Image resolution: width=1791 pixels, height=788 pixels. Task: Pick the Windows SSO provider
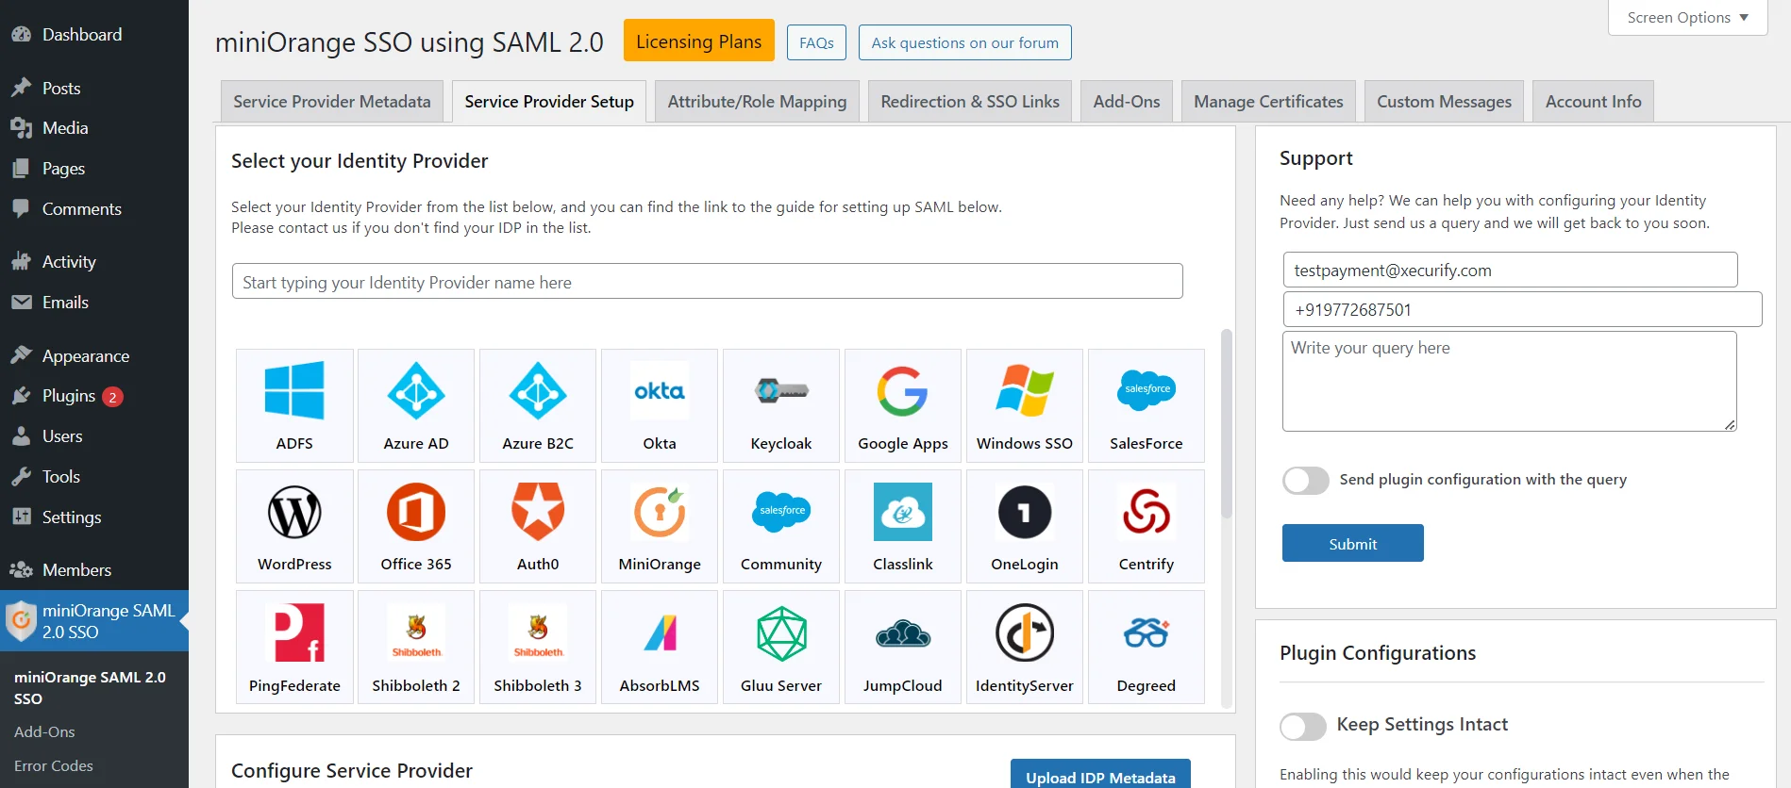(1025, 405)
